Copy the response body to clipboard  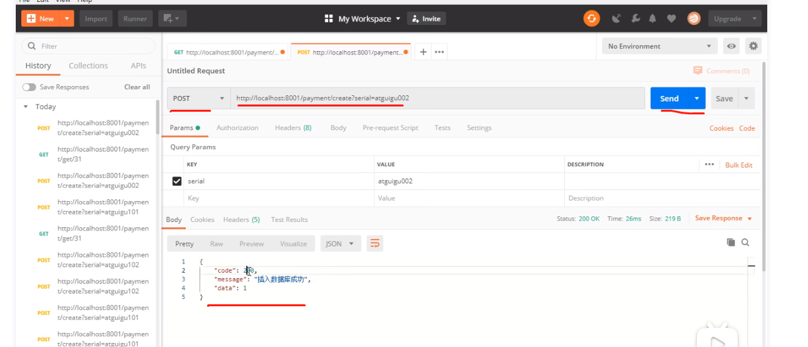(x=731, y=243)
